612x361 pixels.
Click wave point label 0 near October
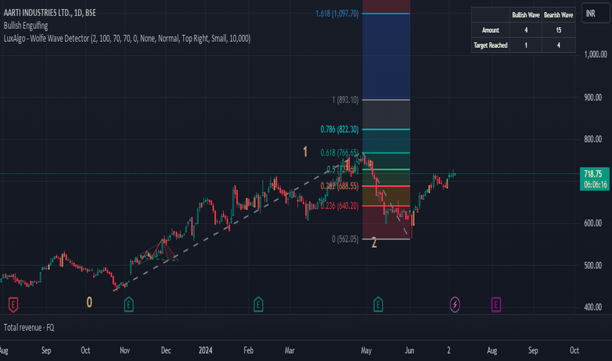pyautogui.click(x=89, y=302)
